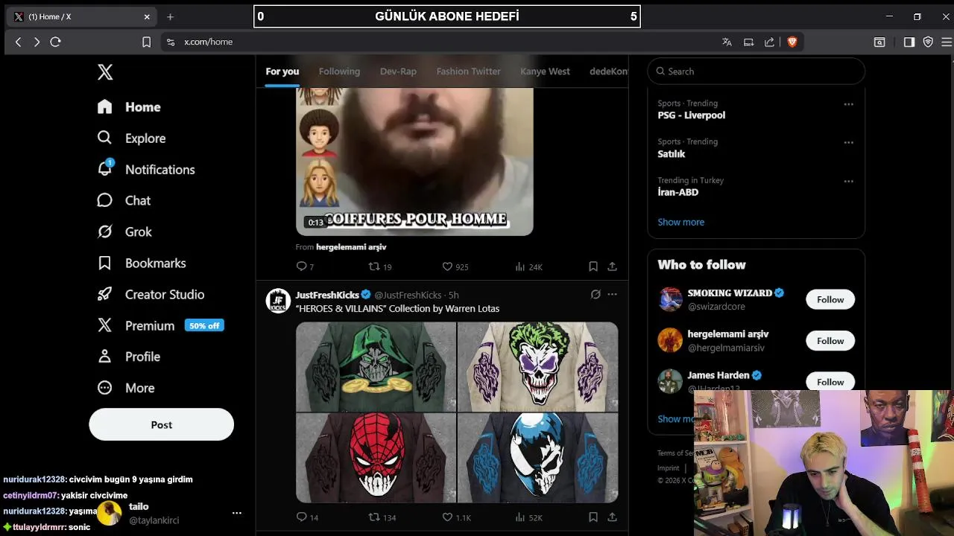Click the Post button
This screenshot has width=954, height=536.
tap(161, 424)
